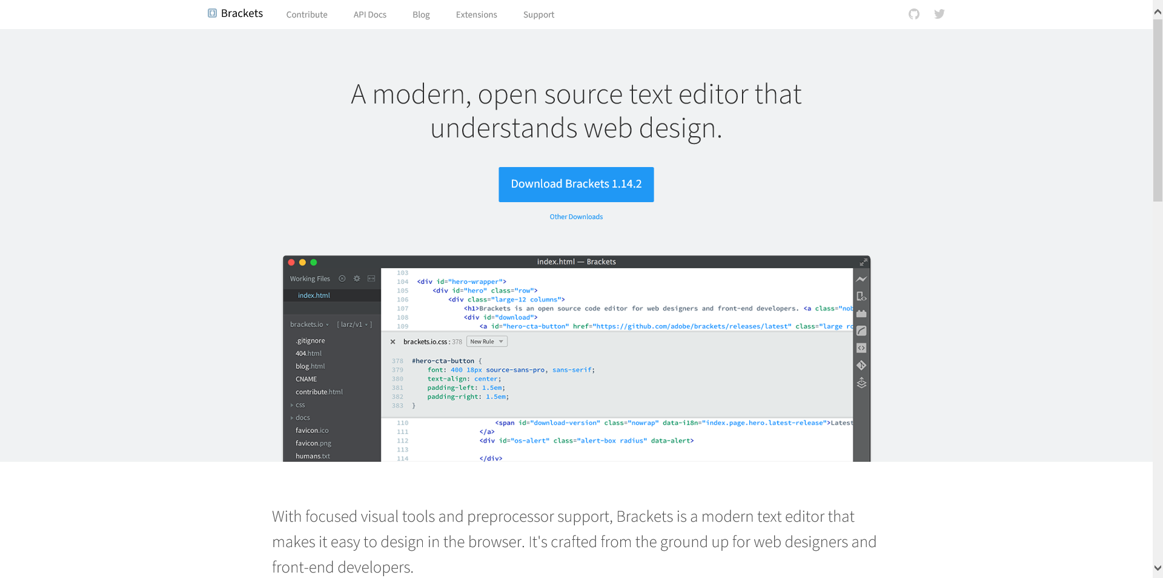This screenshot has height=578, width=1163.
Task: Go to the Blog page
Action: point(421,15)
